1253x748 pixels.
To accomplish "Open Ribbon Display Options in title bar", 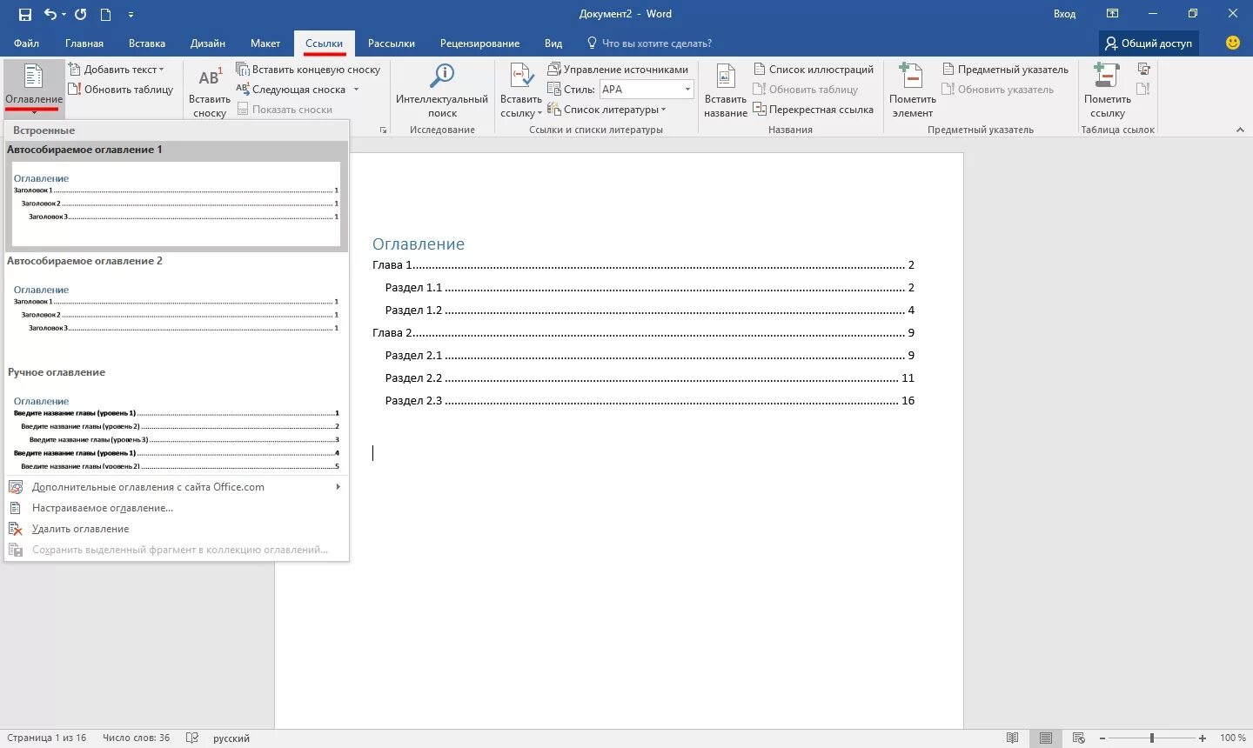I will coord(1112,14).
